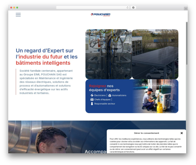Click the Responsable secteur tie icon
The image size is (196, 165).
[92, 104]
